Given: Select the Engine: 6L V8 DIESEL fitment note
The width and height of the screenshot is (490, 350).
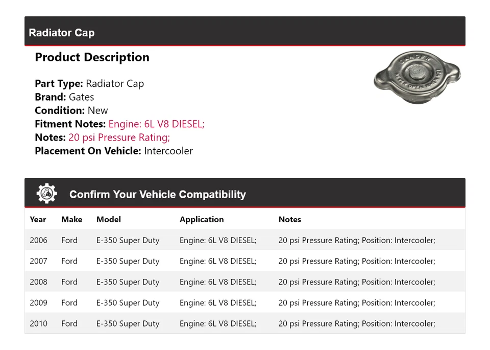Looking at the screenshot, I should click(x=155, y=124).
